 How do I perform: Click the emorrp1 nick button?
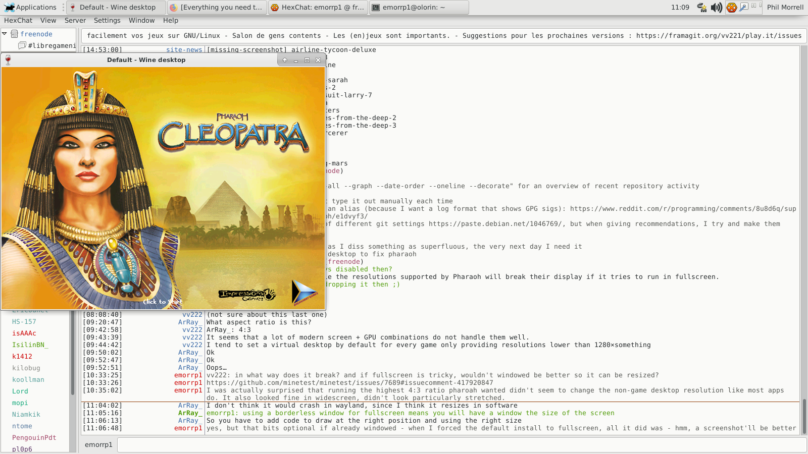(x=98, y=445)
